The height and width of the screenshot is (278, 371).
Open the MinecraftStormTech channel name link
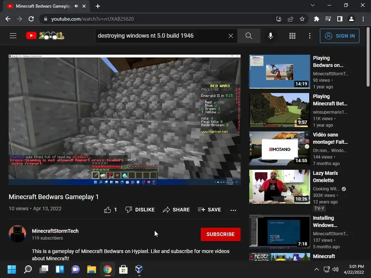(55, 231)
